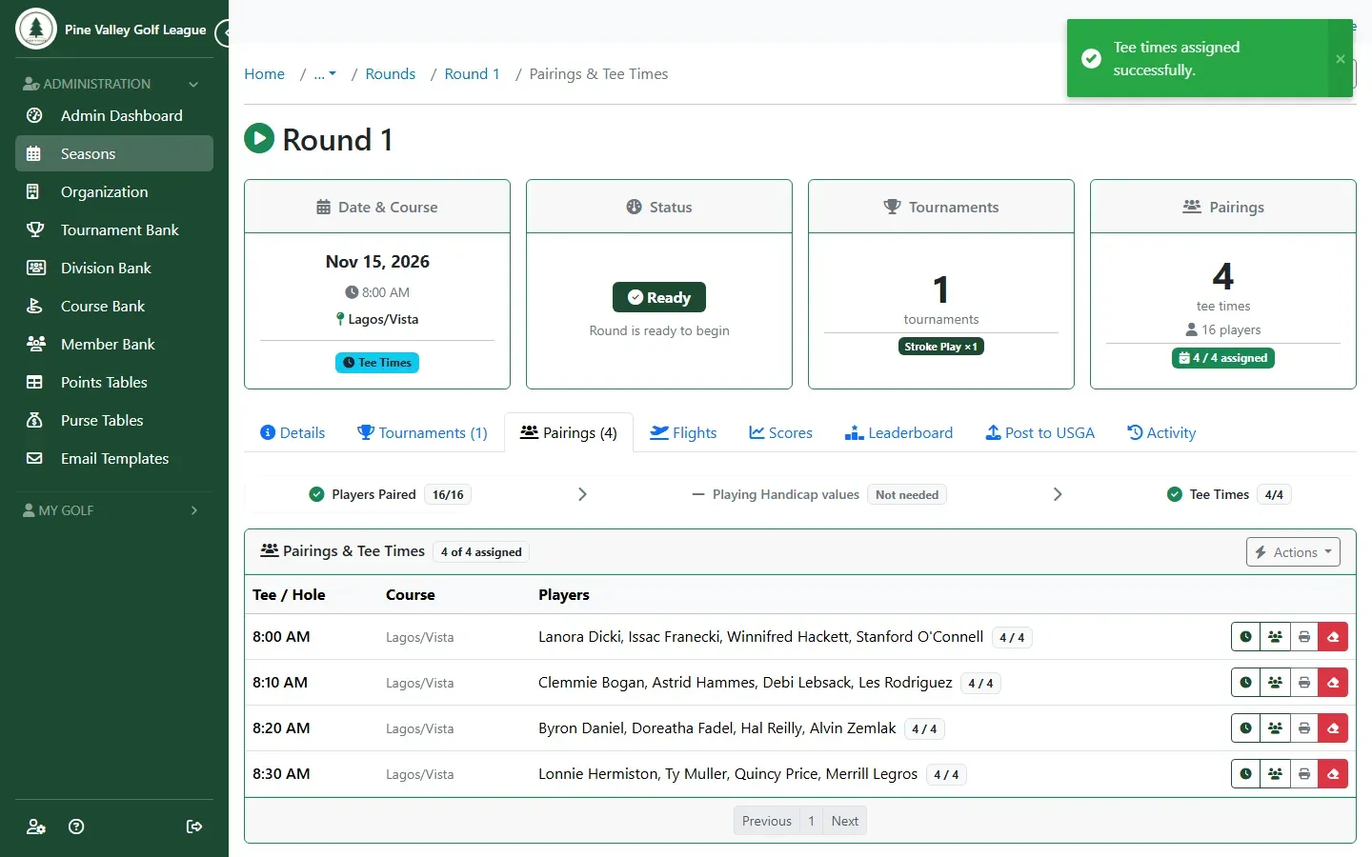The image size is (1372, 857).
Task: Erase the 8:20 AM tee time assignment
Action: pyautogui.click(x=1333, y=728)
